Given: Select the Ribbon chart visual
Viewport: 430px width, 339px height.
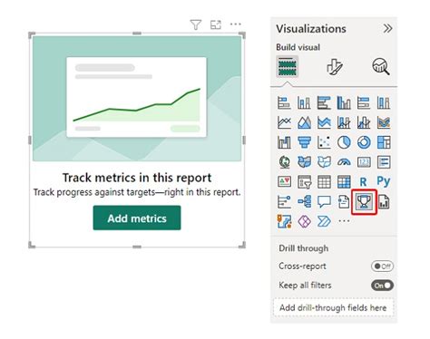Looking at the screenshot, I should pos(384,122).
